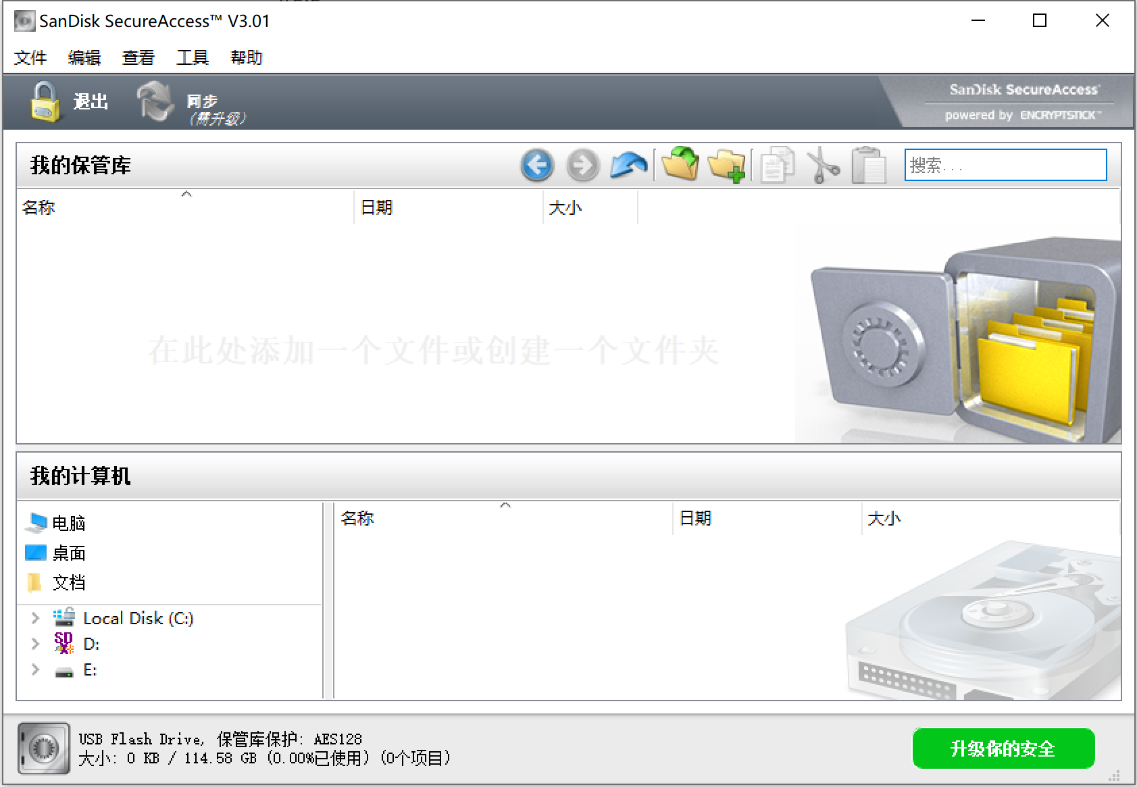Close the SecureAccess window
The height and width of the screenshot is (787, 1137).
(x=1103, y=21)
